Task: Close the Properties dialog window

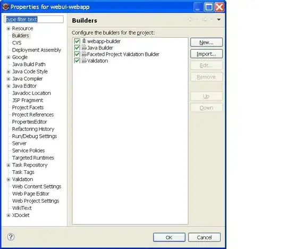Action: 220,7
